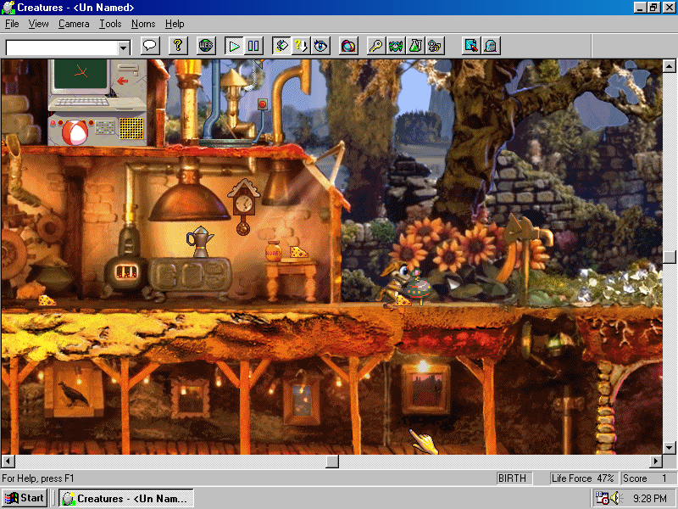Click the 'For Help, press F1' status text

tap(38, 478)
